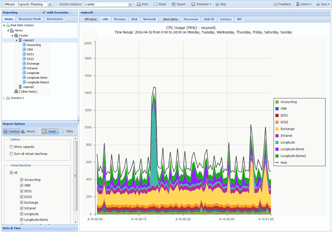Click the Email envelope icon
The height and width of the screenshot is (232, 332).
[x=156, y=4]
